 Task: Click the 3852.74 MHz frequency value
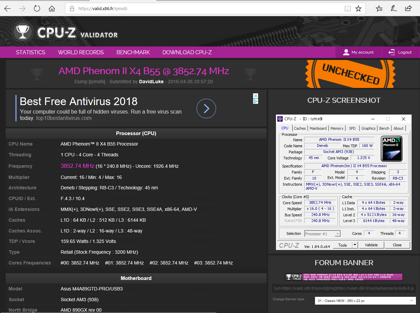pyautogui.click(x=77, y=166)
